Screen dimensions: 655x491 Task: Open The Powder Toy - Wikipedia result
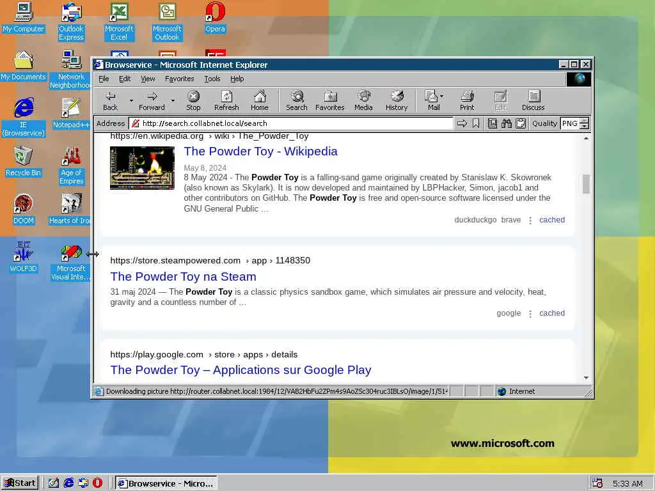pyautogui.click(x=261, y=151)
